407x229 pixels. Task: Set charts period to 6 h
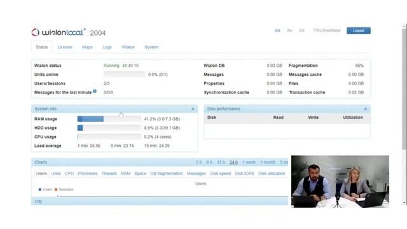[x=209, y=162]
